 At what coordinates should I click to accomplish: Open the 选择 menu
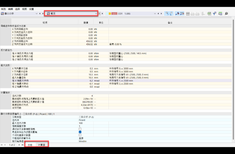click(x=17, y=9)
